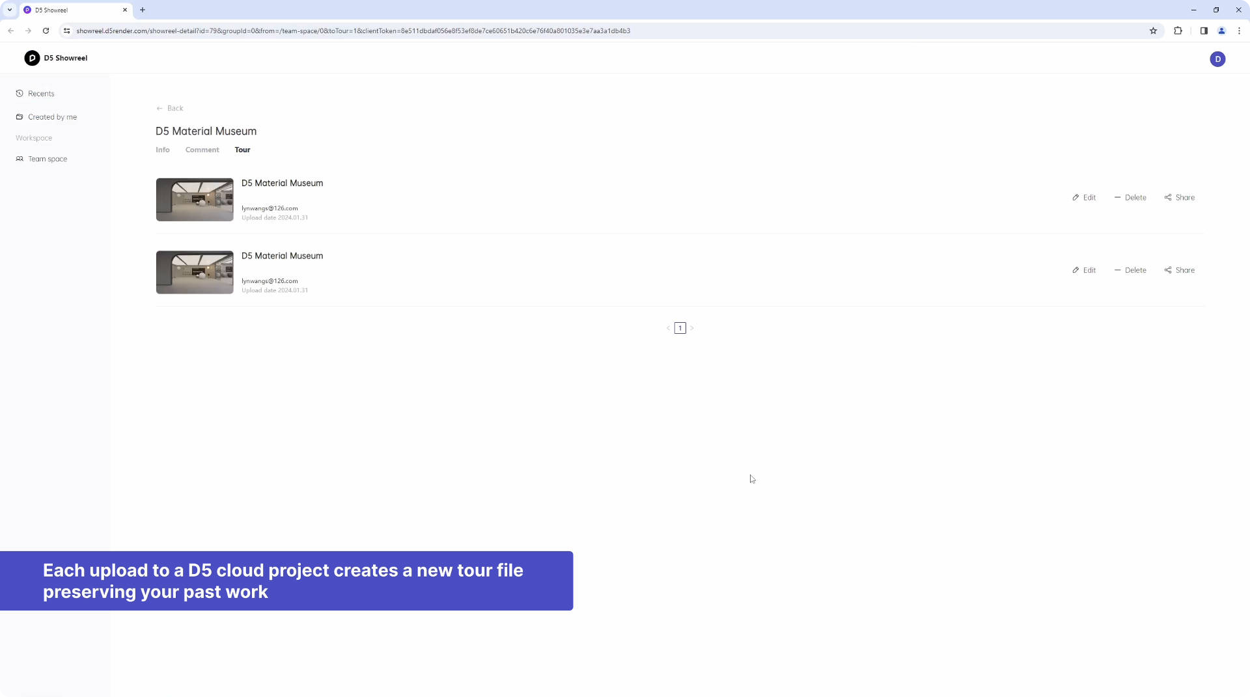Screen dimensions: 1250x697
Task: Click the browser forward arrow
Action: point(28,31)
